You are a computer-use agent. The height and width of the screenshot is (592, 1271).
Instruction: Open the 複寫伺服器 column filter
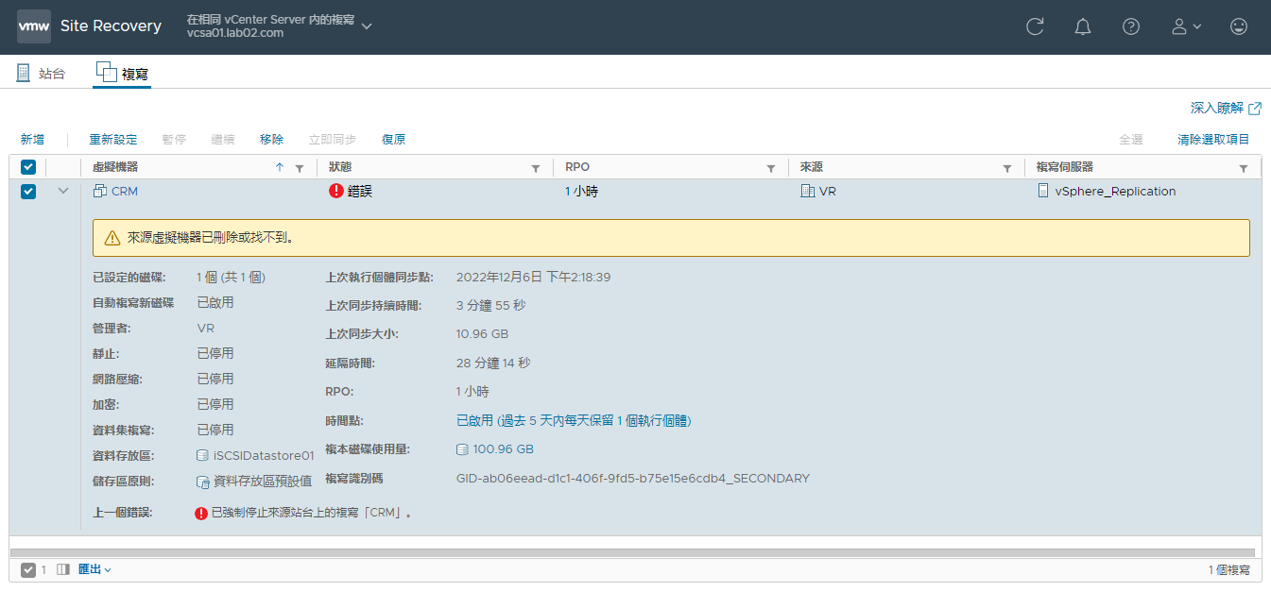coord(1244,168)
